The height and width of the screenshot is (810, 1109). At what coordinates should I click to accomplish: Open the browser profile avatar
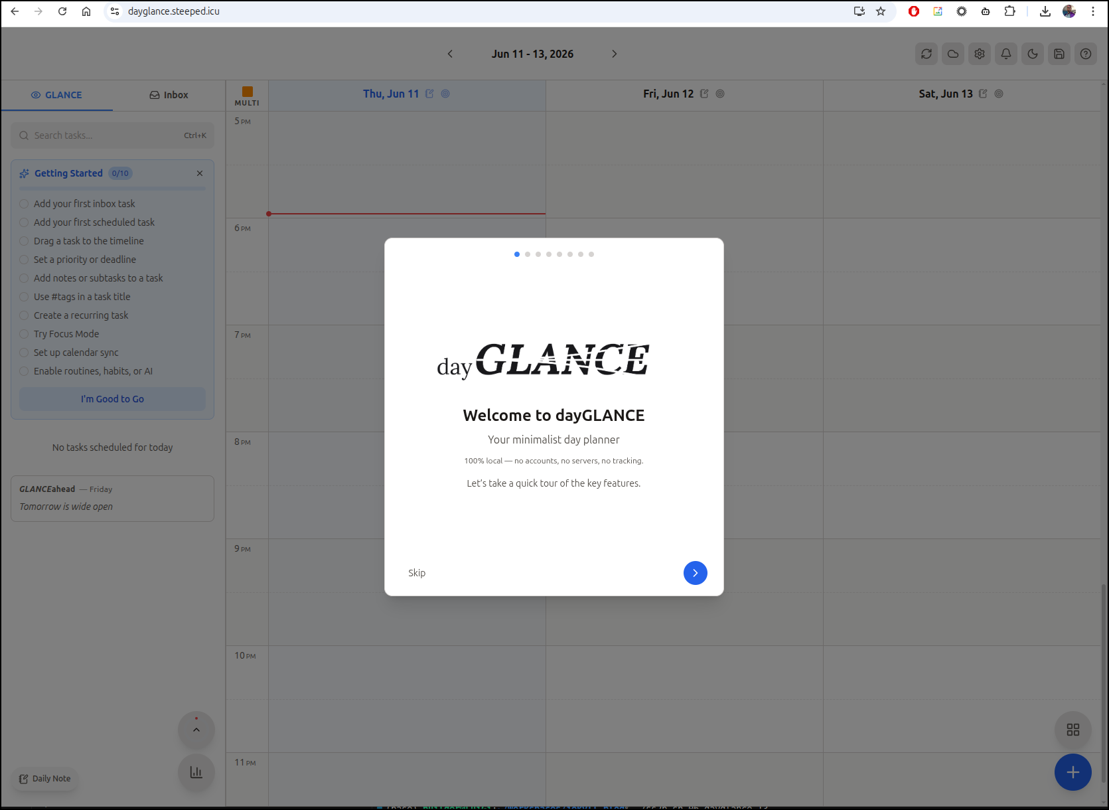[x=1069, y=11]
